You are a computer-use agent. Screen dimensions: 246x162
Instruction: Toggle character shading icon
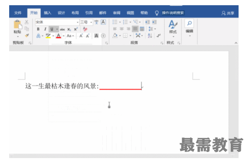click(x=96, y=36)
